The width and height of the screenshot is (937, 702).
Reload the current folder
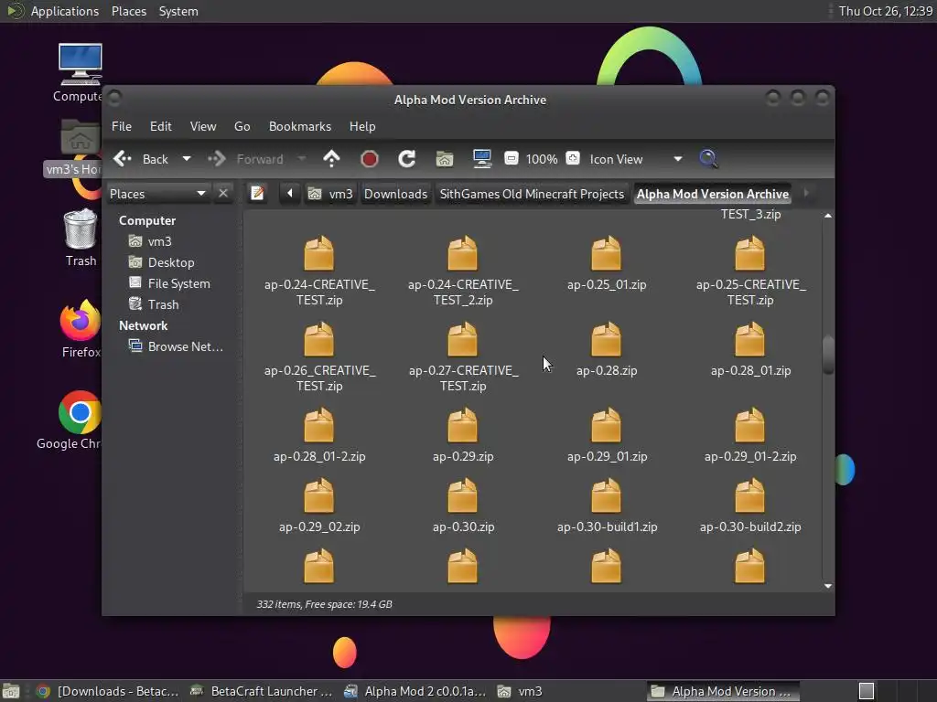407,159
